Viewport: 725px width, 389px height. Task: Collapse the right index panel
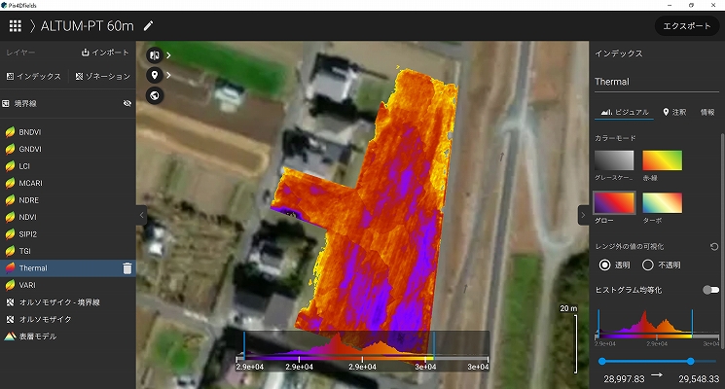[583, 215]
